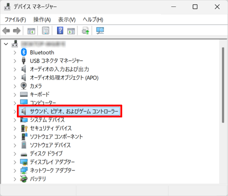Expand the システム デバイス category
Viewport: 228px width, 196px height.
click(15, 120)
